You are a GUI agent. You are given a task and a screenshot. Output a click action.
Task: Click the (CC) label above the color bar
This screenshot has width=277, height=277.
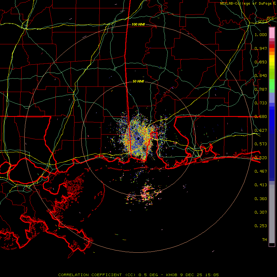[x=263, y=22]
